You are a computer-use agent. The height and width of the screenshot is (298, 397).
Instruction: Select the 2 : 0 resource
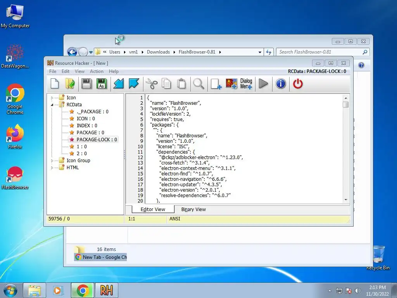(x=81, y=154)
